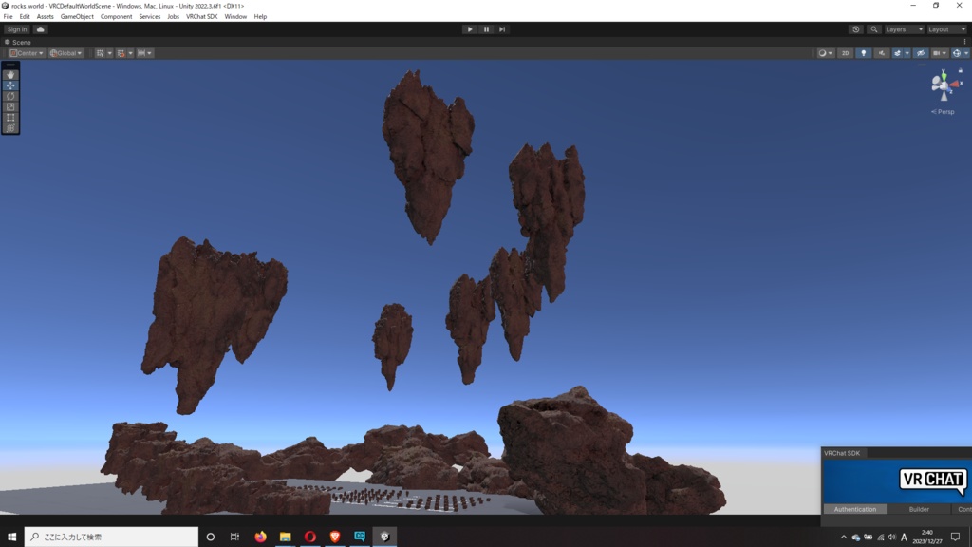Open the Unity search magnifier
Screen dimensions: 972x547
[874, 29]
